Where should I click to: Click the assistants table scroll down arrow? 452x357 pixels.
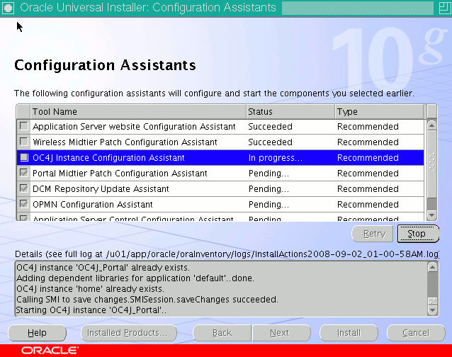point(432,215)
